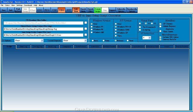
Task: Click the Visual Basic Group Project File field
Action: 43,29
